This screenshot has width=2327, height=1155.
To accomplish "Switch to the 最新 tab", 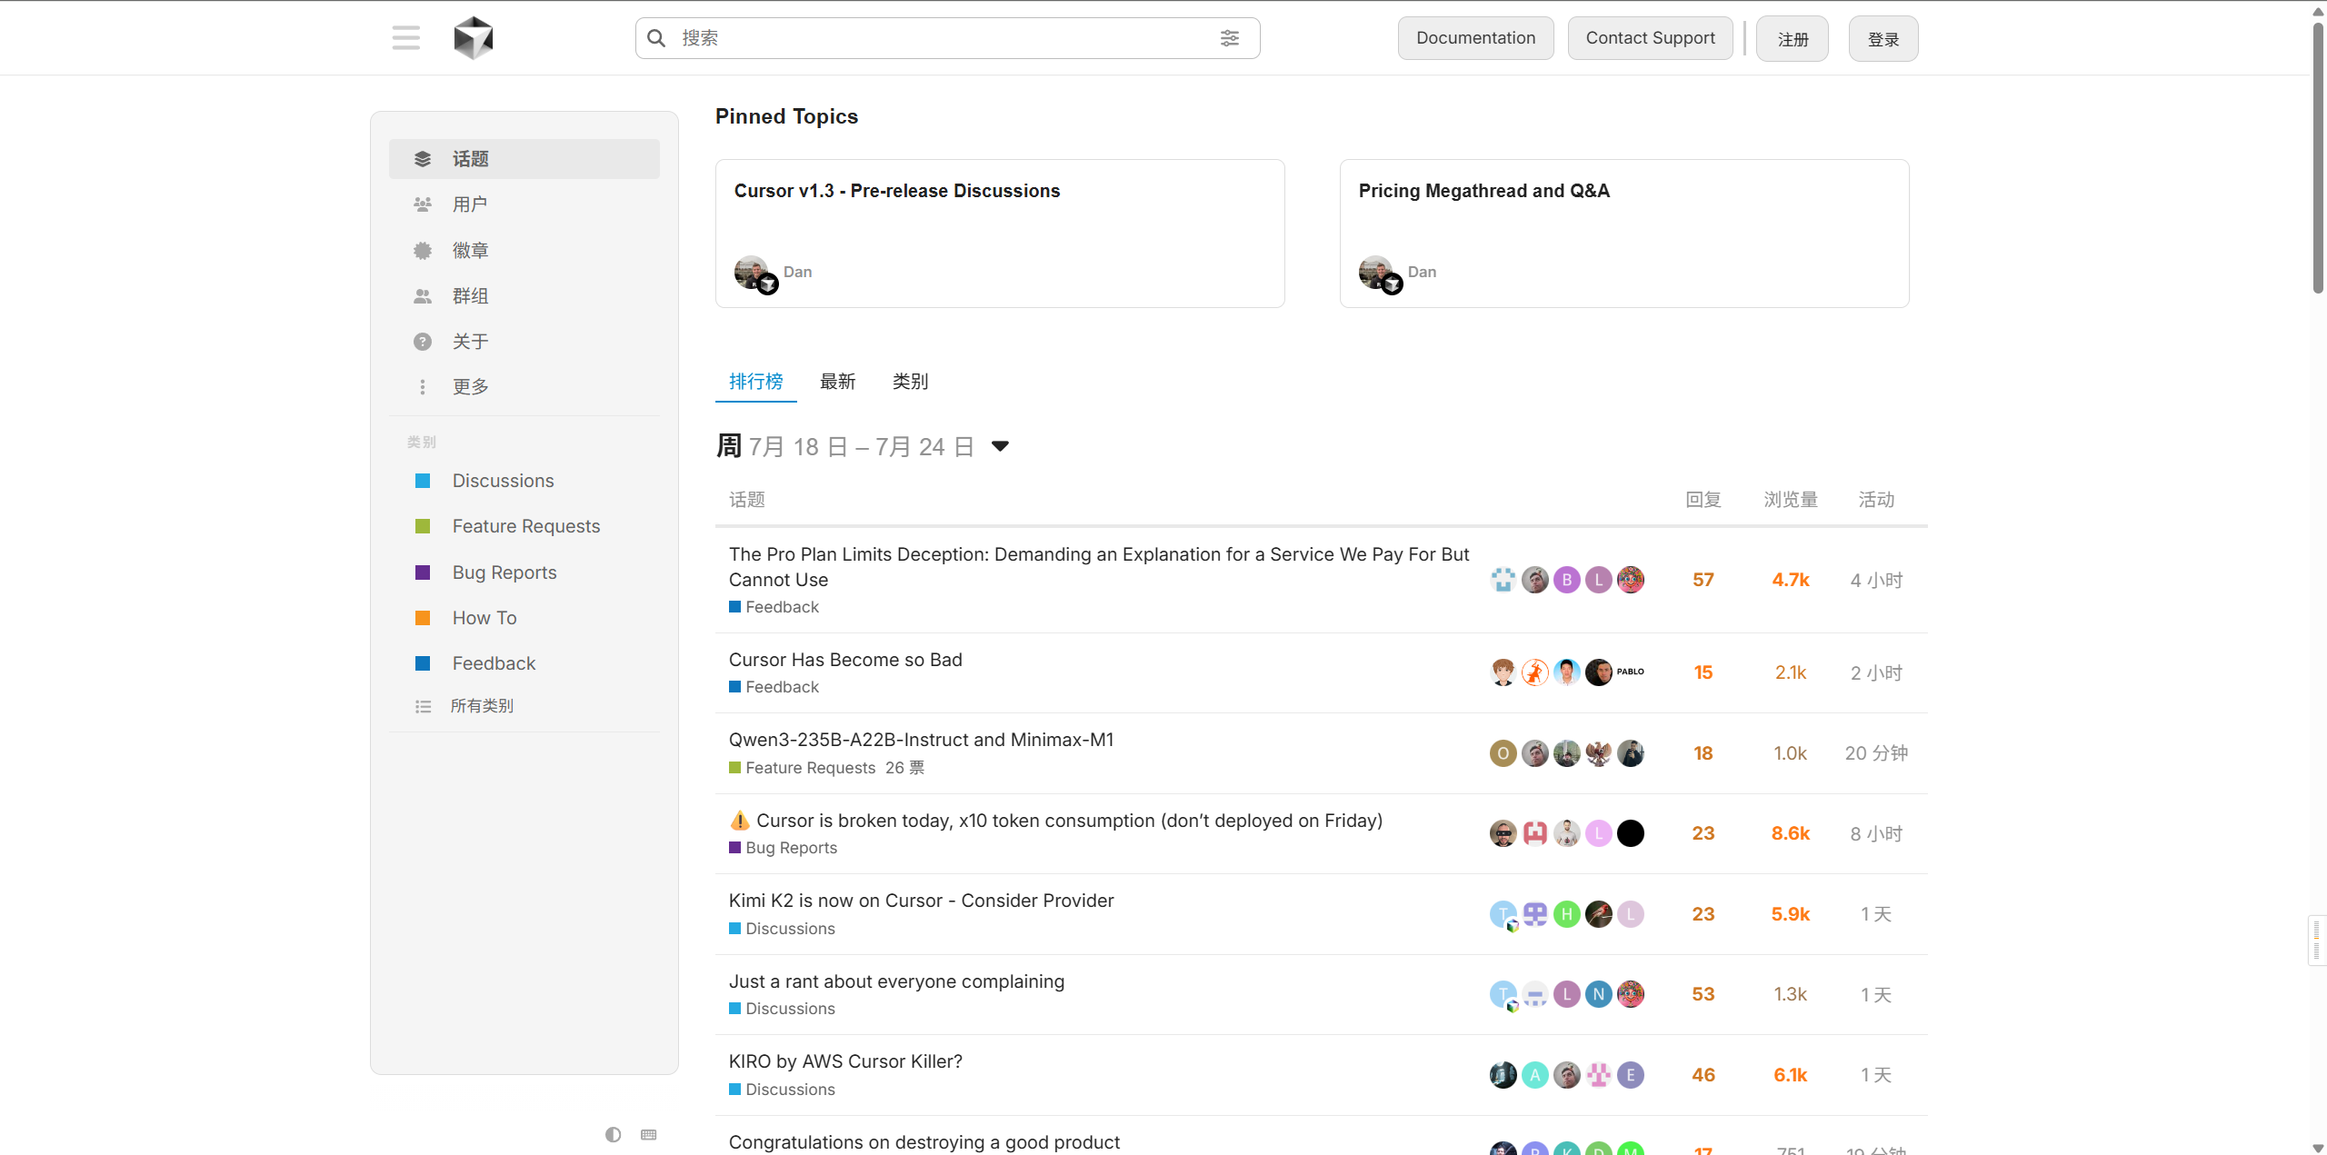I will (x=837, y=382).
